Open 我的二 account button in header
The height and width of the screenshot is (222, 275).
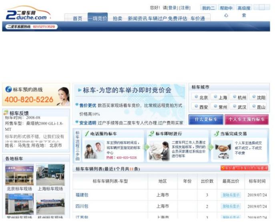pos(208,8)
